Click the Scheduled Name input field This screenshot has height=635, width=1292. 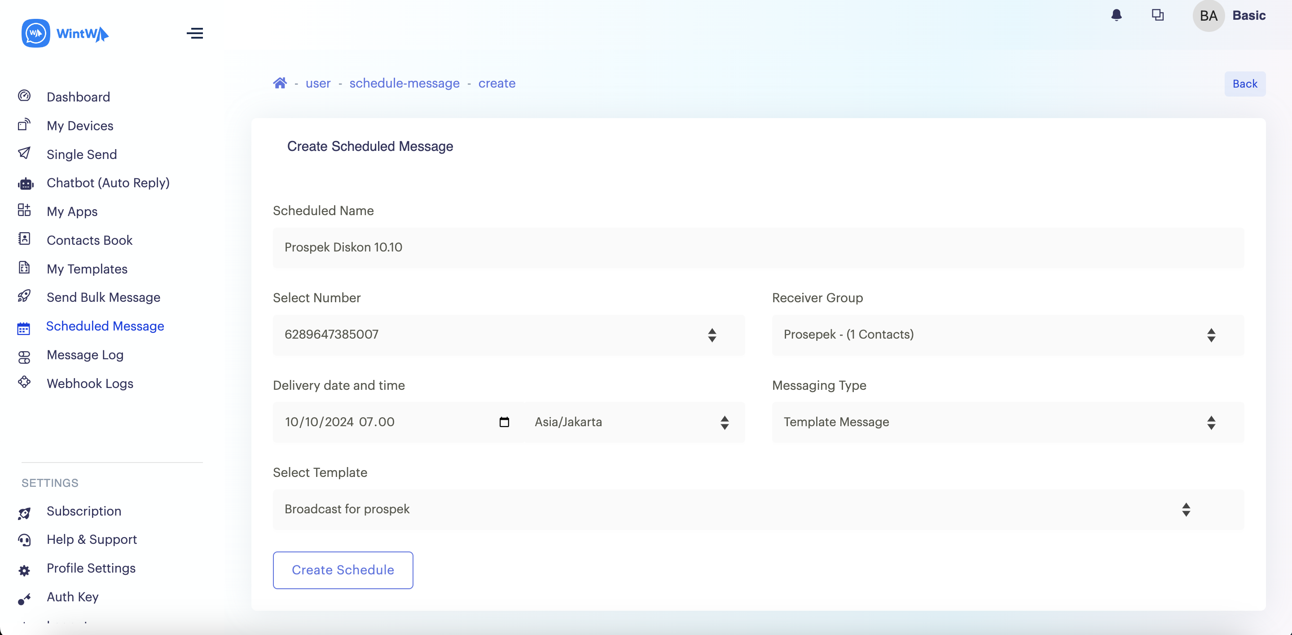click(x=758, y=247)
